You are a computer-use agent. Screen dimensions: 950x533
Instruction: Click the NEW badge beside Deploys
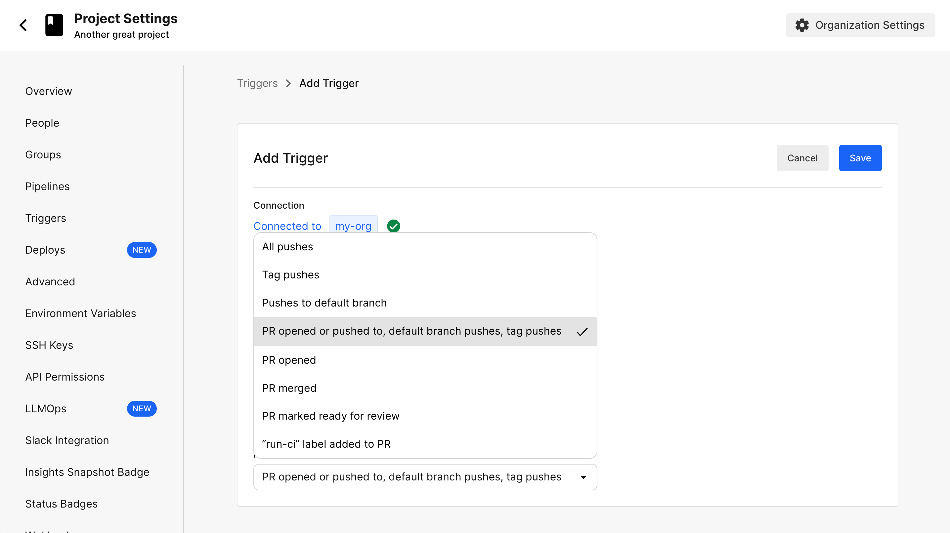coord(142,250)
